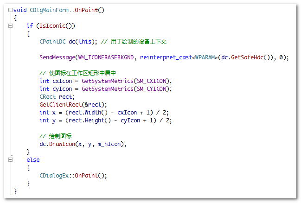Click GetSafeHdc method call

247,57
